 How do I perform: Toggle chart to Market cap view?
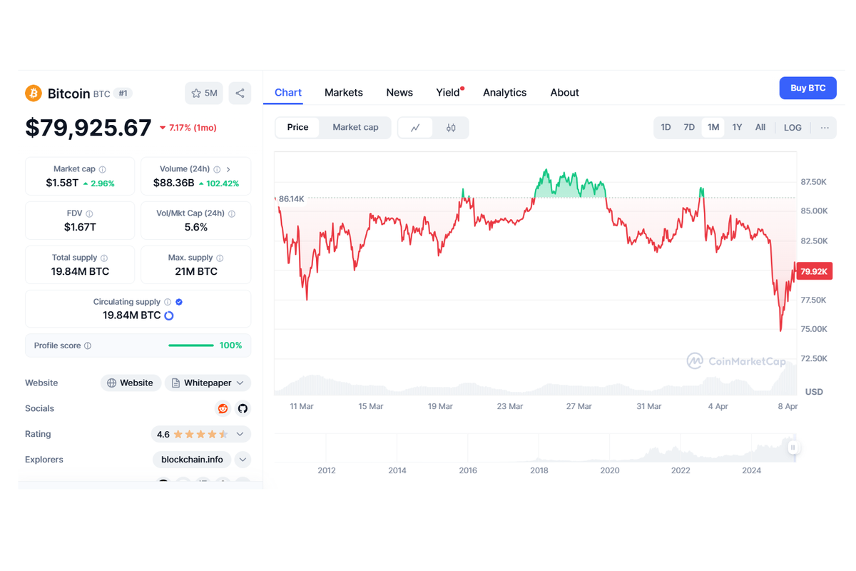(x=355, y=127)
